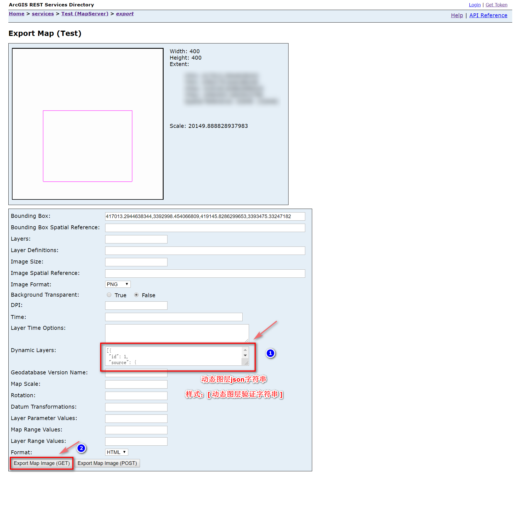Click the DPI input field

(x=136, y=306)
